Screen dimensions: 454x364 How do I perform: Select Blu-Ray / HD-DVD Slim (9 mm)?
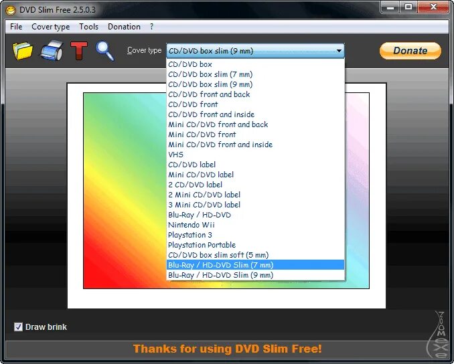coord(255,275)
